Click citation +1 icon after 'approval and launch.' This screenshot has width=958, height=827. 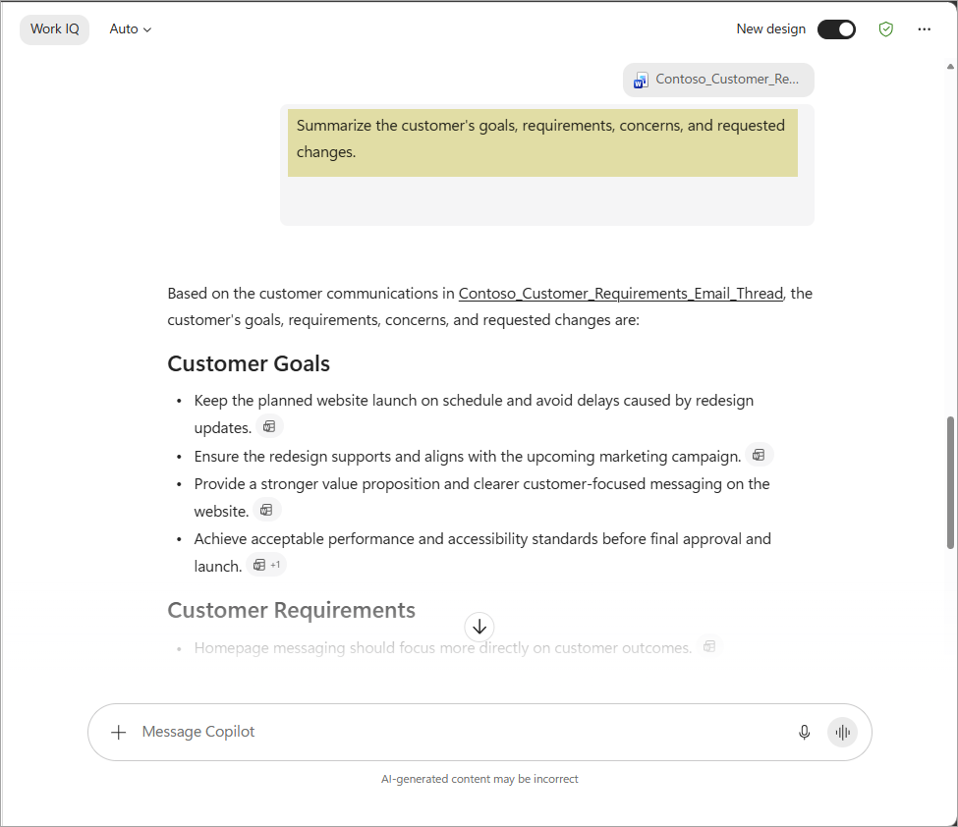click(266, 565)
